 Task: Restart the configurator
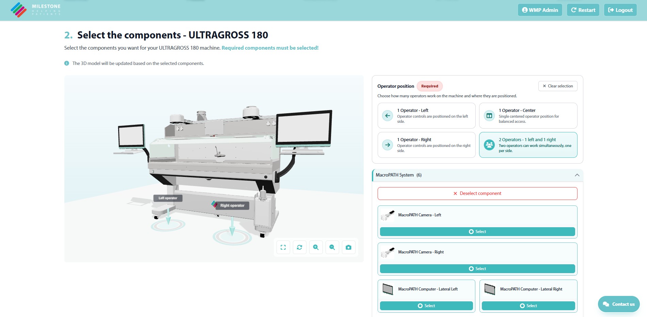[x=583, y=10]
